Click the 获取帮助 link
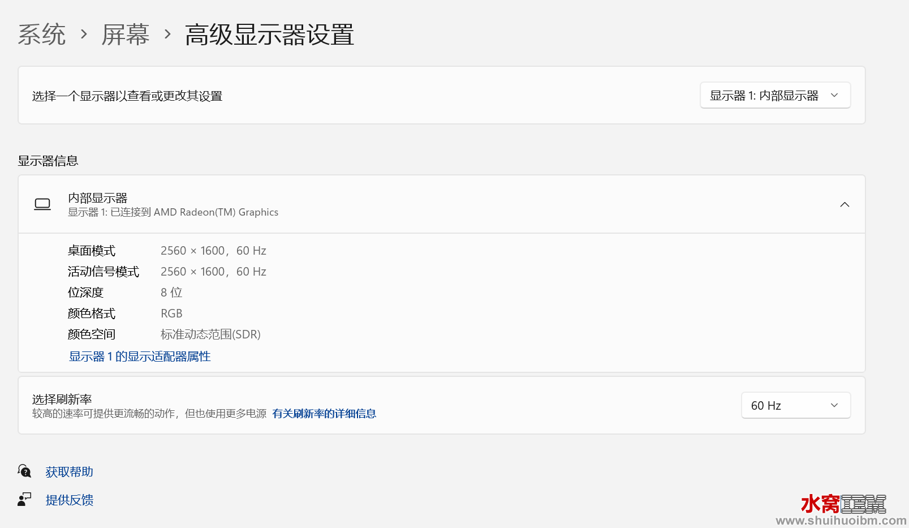 click(70, 471)
